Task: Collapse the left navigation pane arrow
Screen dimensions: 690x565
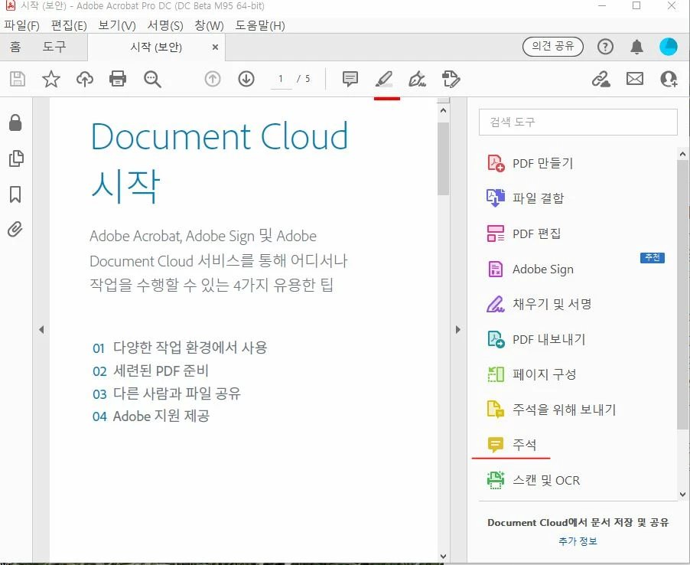Action: 41,329
